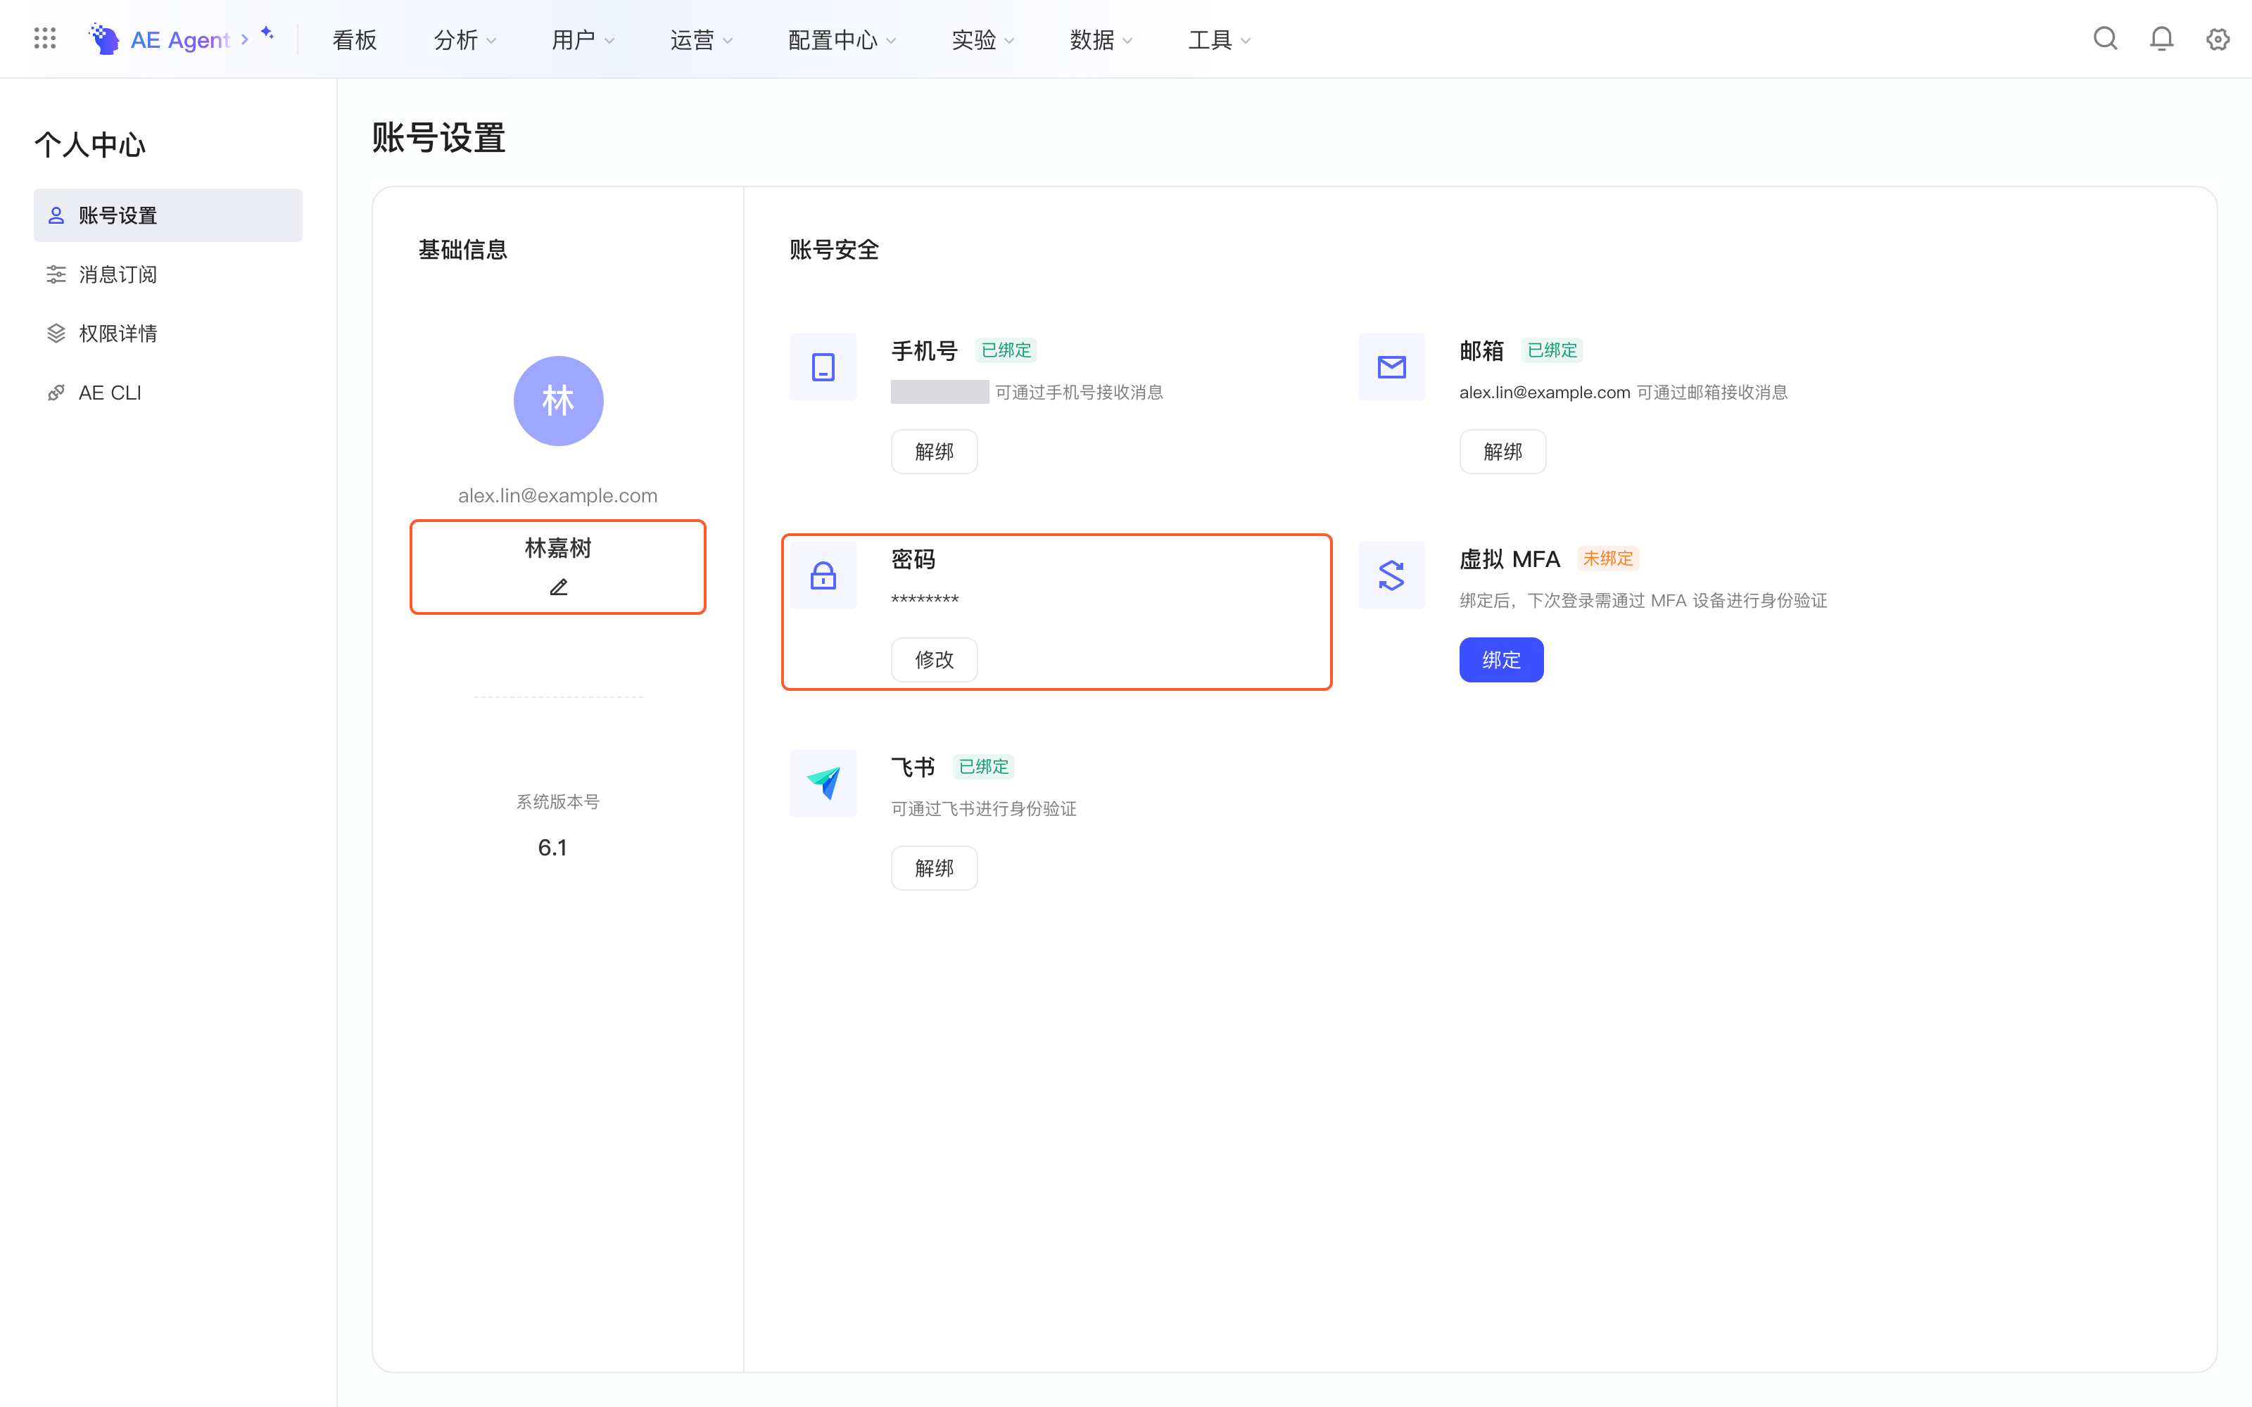Click 解绑 under 邮箱
This screenshot has width=2252, height=1407.
click(1503, 452)
